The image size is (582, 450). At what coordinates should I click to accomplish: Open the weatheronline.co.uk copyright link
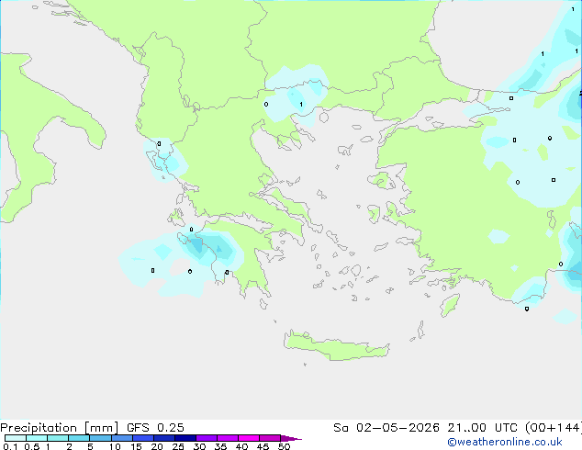[505, 442]
